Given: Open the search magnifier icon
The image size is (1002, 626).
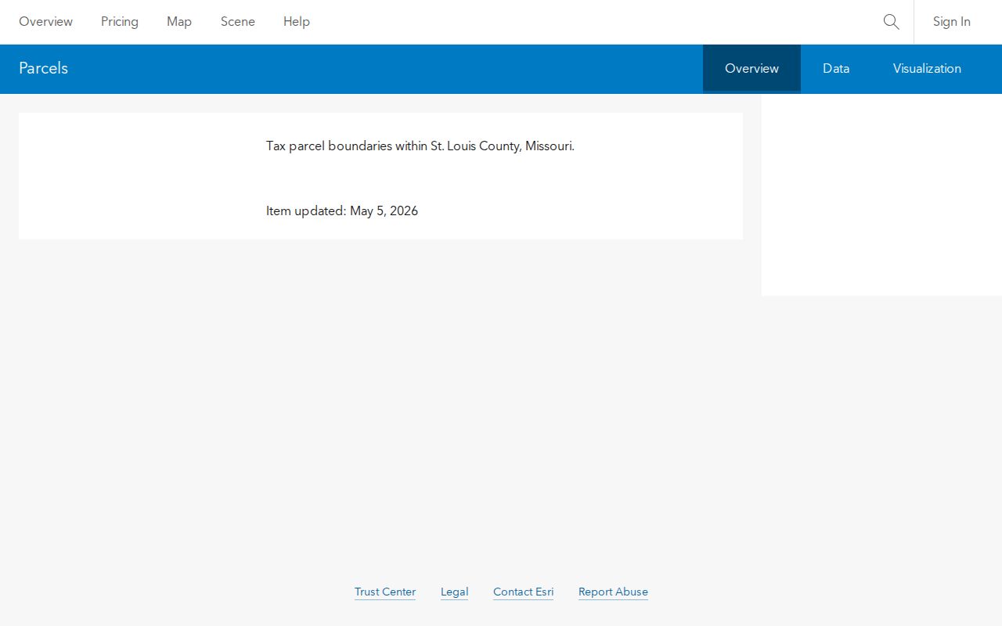Looking at the screenshot, I should (891, 22).
